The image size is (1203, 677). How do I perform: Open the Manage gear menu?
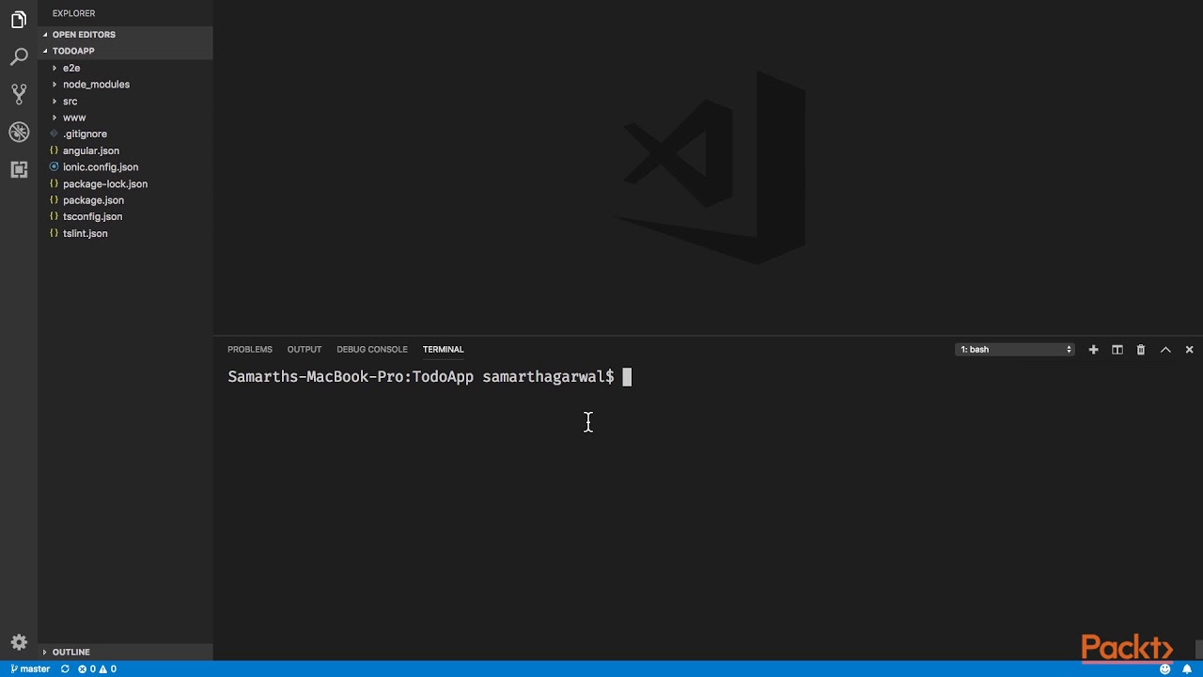pos(19,643)
